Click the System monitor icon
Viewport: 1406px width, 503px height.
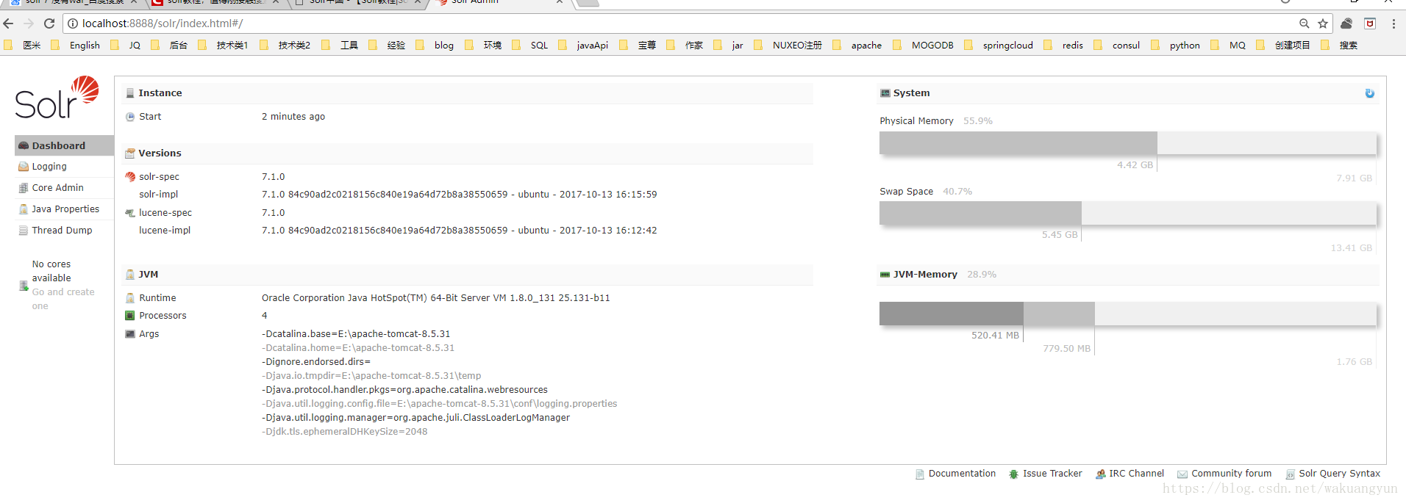point(885,93)
